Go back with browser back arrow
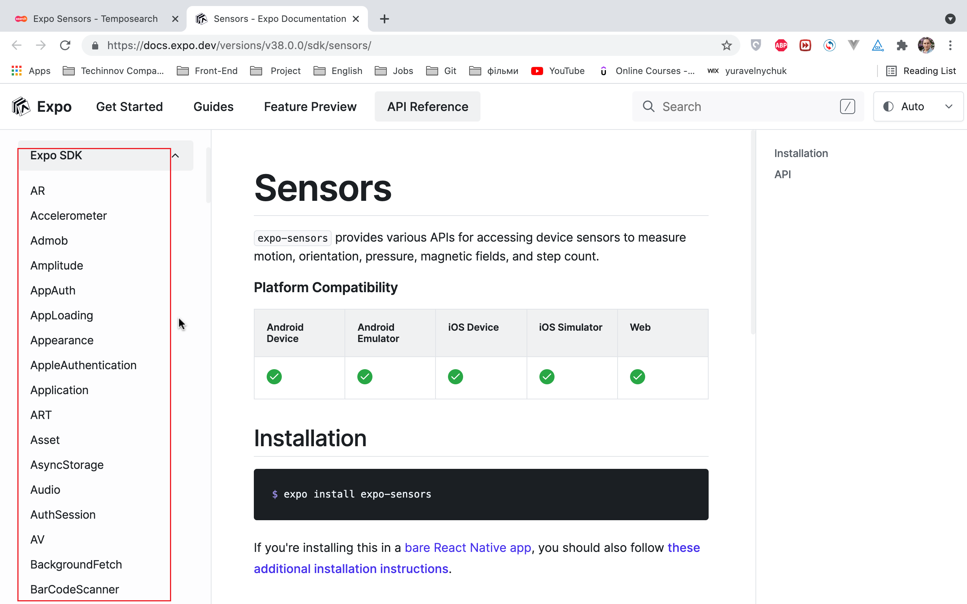This screenshot has width=967, height=604. 16,45
